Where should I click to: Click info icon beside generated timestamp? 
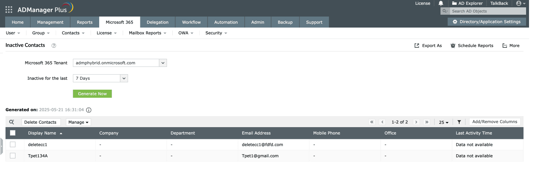[x=89, y=110]
